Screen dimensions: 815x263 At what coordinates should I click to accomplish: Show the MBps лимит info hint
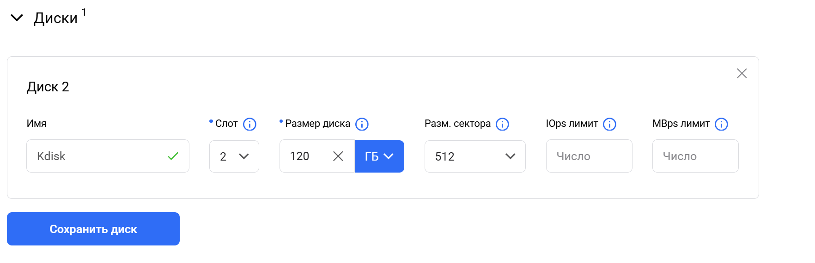click(x=721, y=124)
